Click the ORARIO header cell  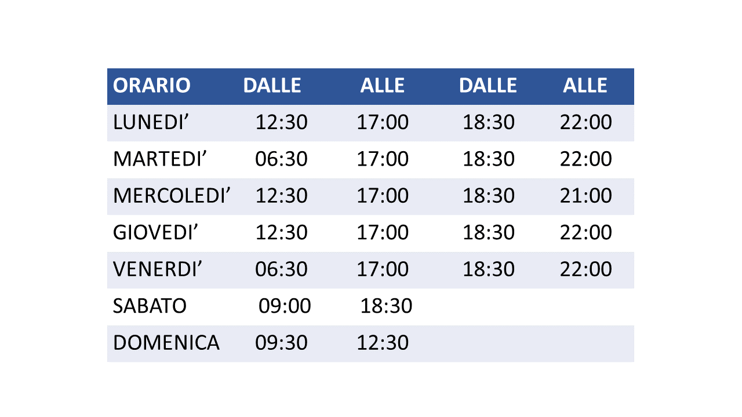[151, 86]
